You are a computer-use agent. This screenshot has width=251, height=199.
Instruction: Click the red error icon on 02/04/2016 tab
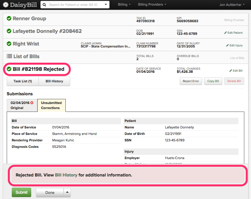32,103
